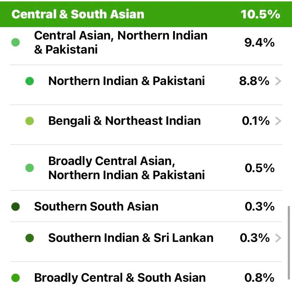Click the dot beside Southern Indian & Sri Lankan
Image resolution: width=292 pixels, height=293 pixels.
pyautogui.click(x=30, y=238)
